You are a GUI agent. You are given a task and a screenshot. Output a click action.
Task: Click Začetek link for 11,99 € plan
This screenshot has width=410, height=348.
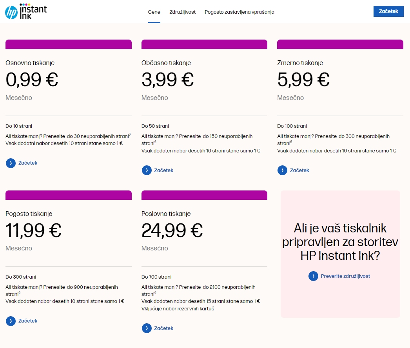[28, 321]
